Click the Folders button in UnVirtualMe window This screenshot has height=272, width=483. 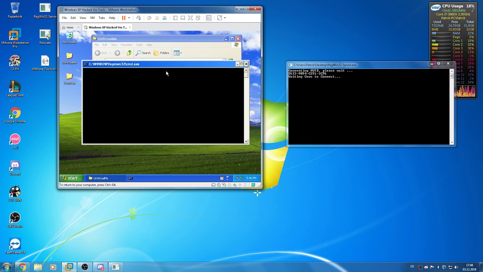(x=162, y=53)
